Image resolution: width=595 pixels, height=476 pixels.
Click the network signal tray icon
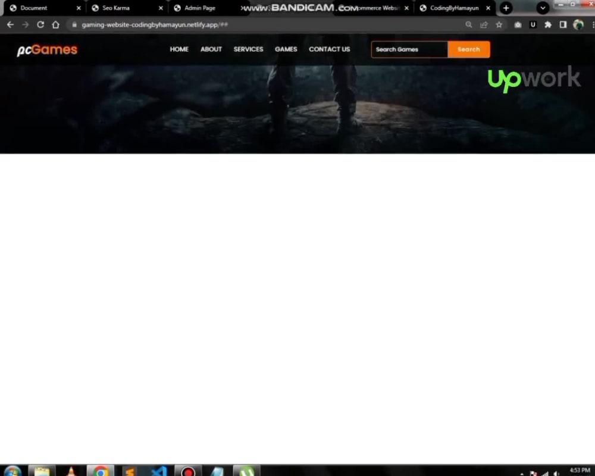545,473
